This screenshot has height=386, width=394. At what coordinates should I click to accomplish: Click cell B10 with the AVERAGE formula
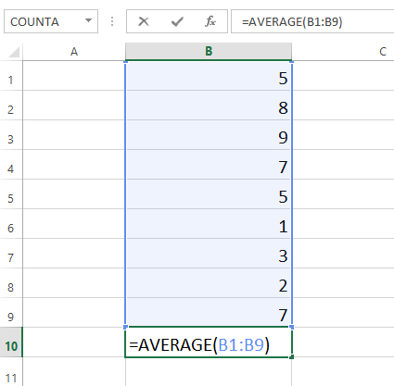pyautogui.click(x=209, y=342)
